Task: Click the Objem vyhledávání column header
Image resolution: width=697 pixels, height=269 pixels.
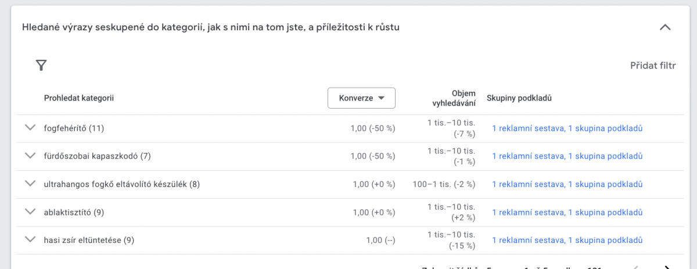Action: point(454,98)
